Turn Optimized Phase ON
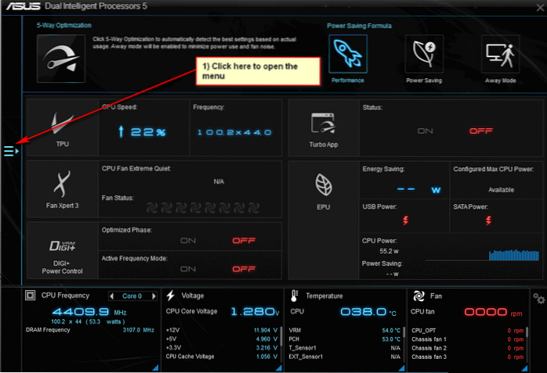 click(x=188, y=242)
